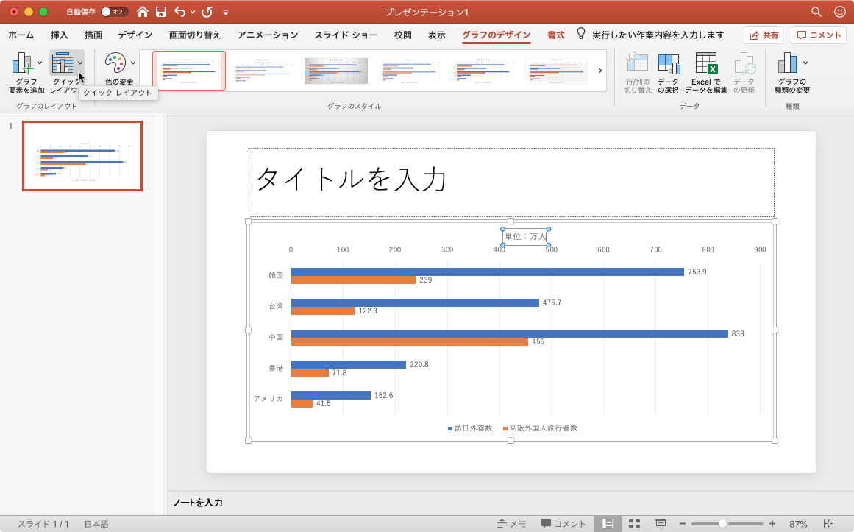854x532 pixels.
Task: Switch to normal view in status bar
Action: (608, 524)
